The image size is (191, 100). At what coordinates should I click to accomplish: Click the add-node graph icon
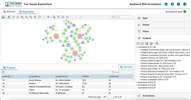pyautogui.click(x=54, y=17)
